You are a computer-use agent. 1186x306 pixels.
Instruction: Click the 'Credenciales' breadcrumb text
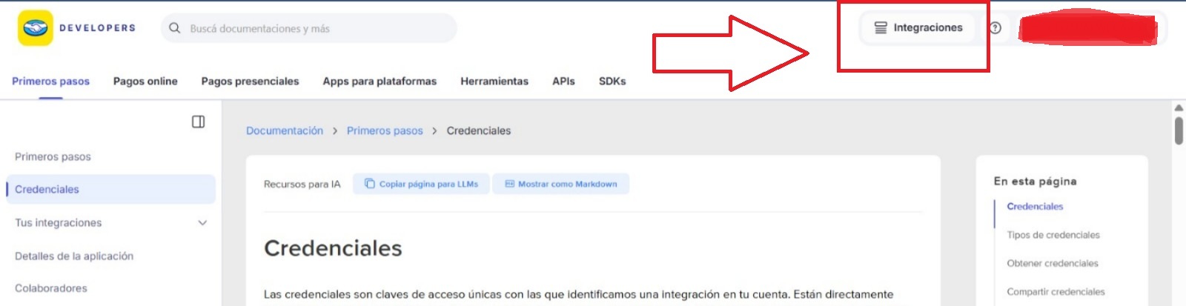point(479,131)
